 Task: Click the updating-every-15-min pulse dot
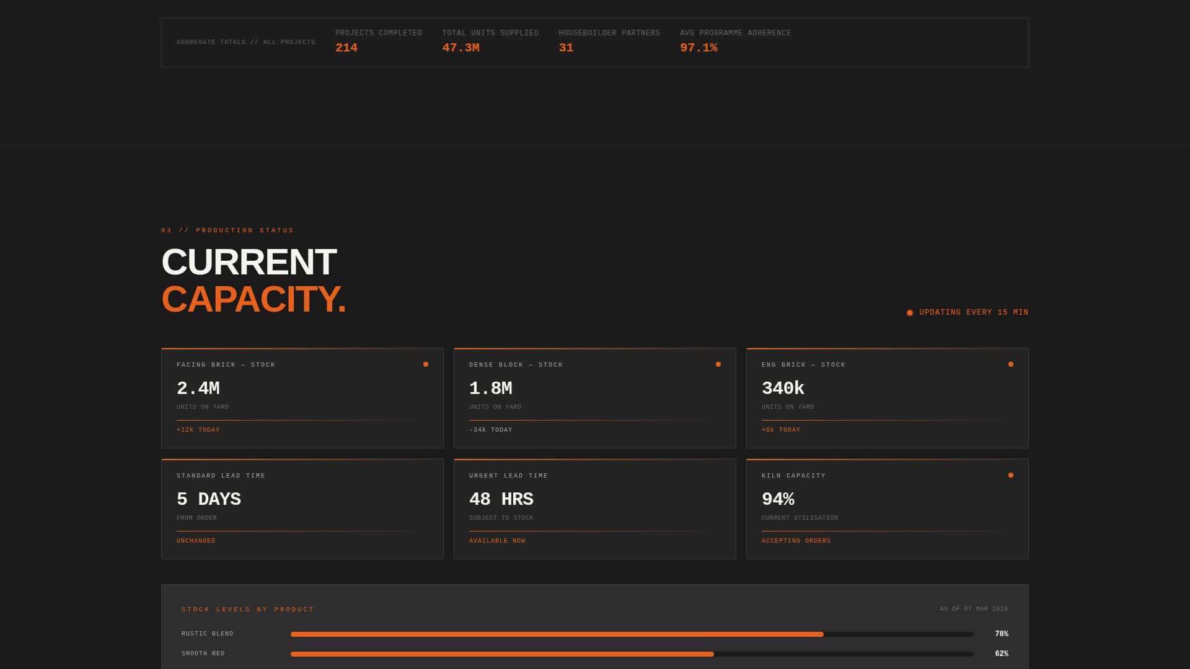click(910, 312)
